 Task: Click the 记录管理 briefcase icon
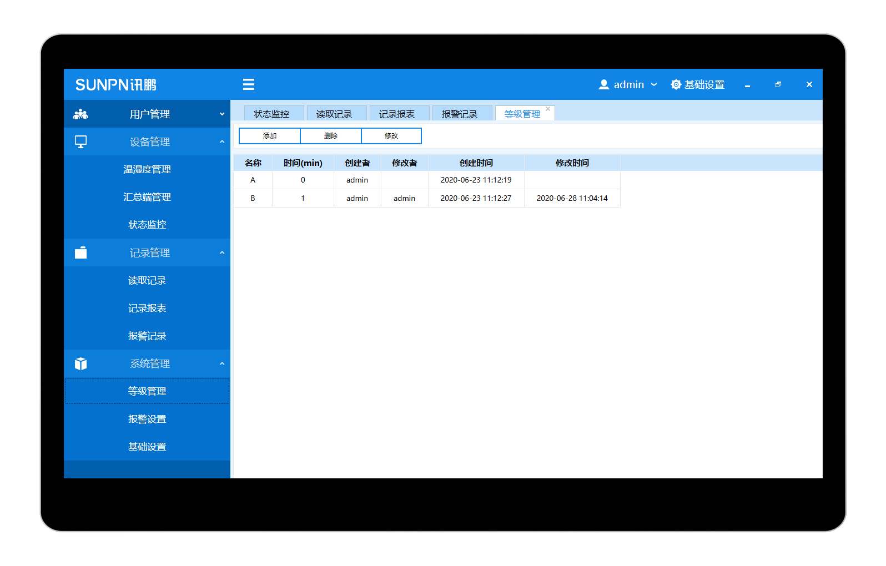click(x=80, y=253)
